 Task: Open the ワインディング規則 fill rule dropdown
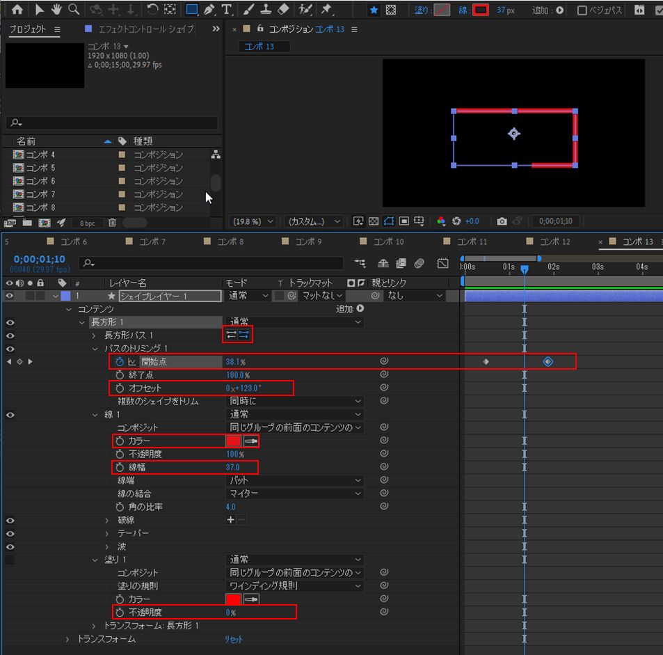tap(295, 585)
